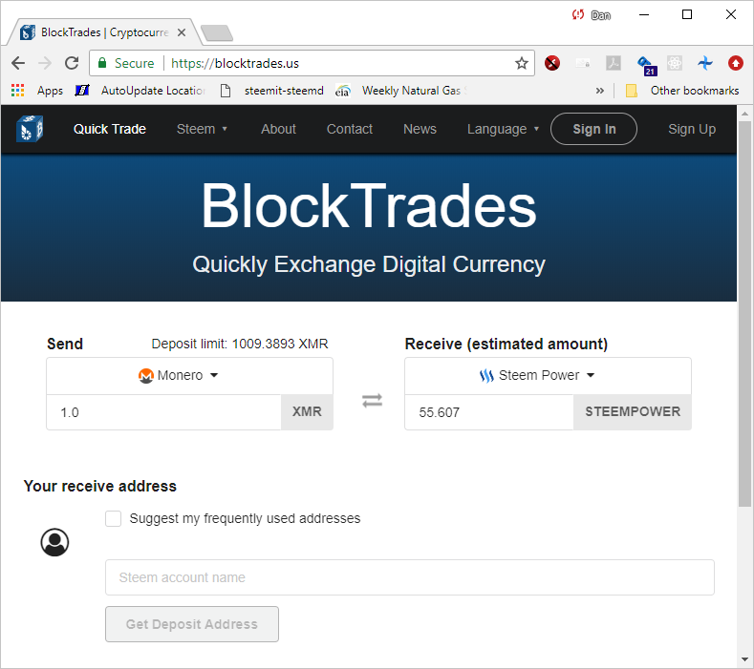Open the About page
Screen dimensions: 754x669
tap(278, 129)
